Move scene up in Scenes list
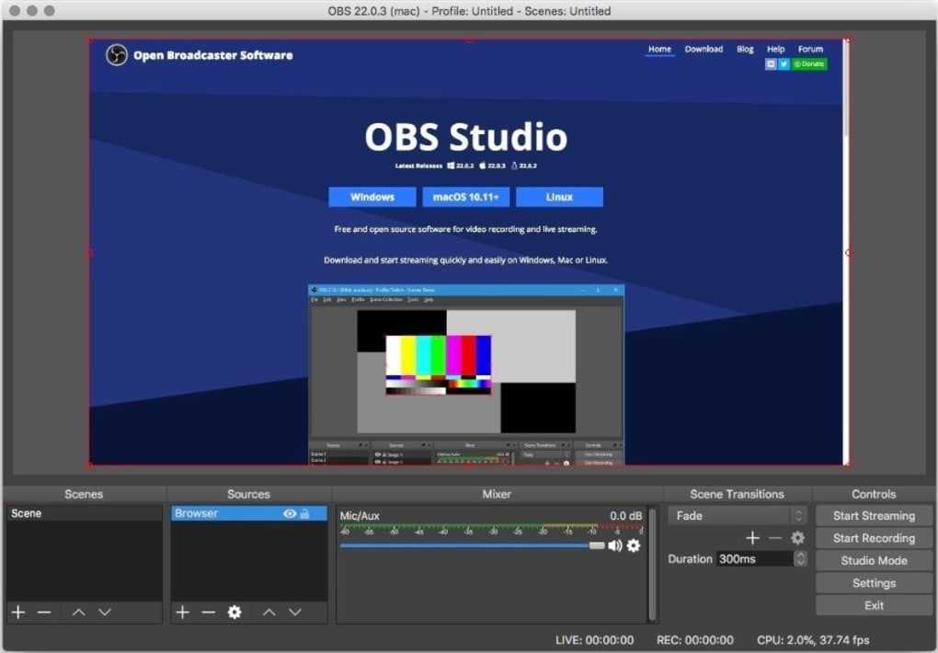Viewport: 938px width, 653px height. click(78, 613)
